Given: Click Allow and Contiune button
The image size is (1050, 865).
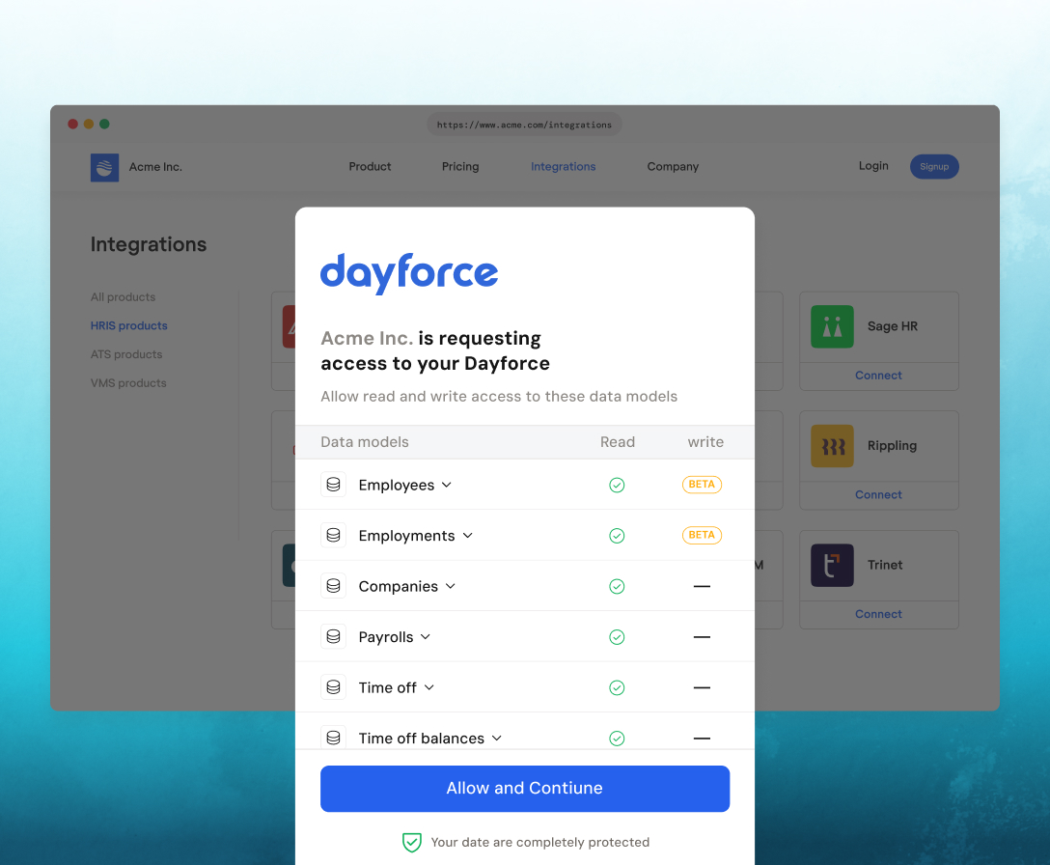Looking at the screenshot, I should coord(525,789).
